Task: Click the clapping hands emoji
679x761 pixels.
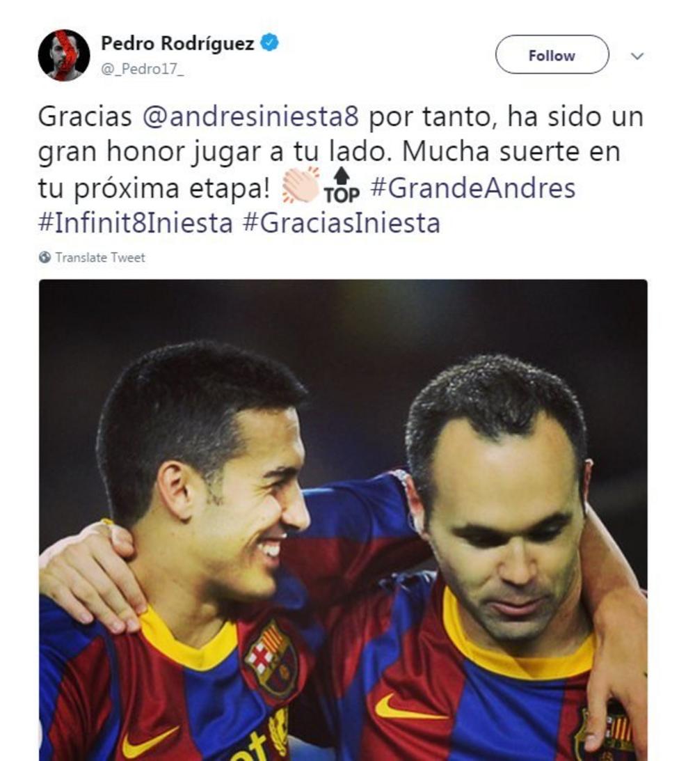Action: tap(301, 186)
